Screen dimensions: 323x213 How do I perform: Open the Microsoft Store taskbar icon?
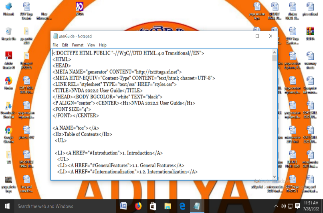click(x=153, y=206)
